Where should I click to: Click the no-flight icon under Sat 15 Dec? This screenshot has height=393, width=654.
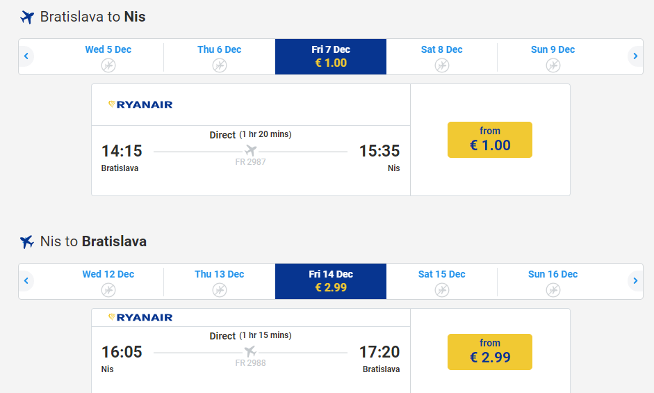pos(442,290)
